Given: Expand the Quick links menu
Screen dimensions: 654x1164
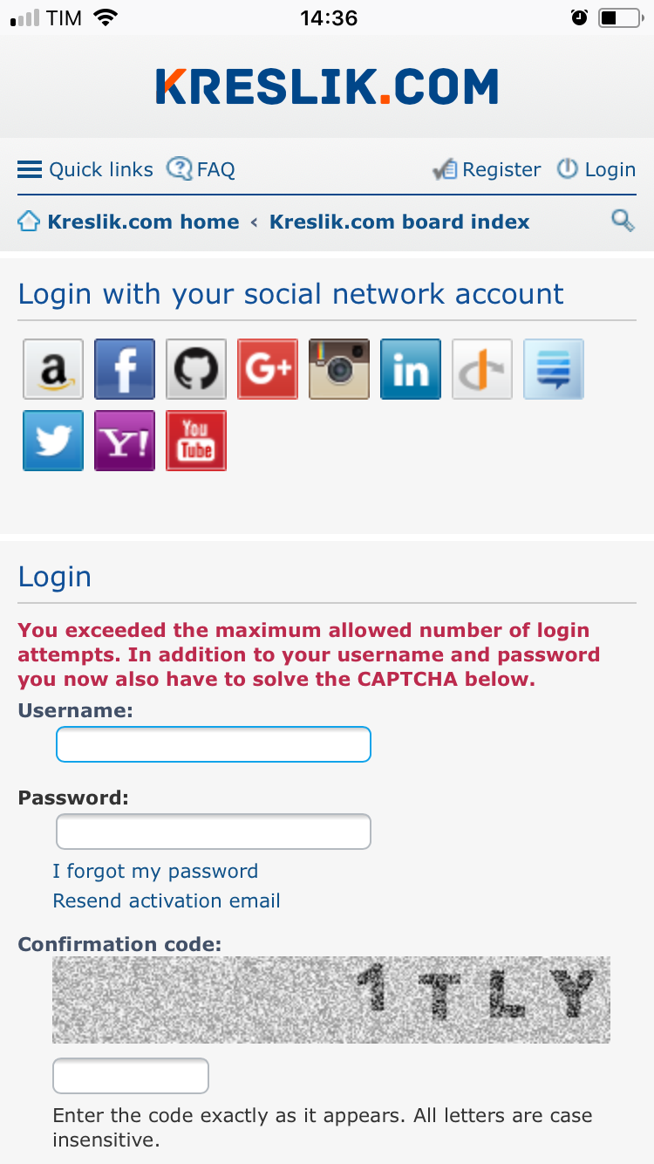Looking at the screenshot, I should (85, 169).
